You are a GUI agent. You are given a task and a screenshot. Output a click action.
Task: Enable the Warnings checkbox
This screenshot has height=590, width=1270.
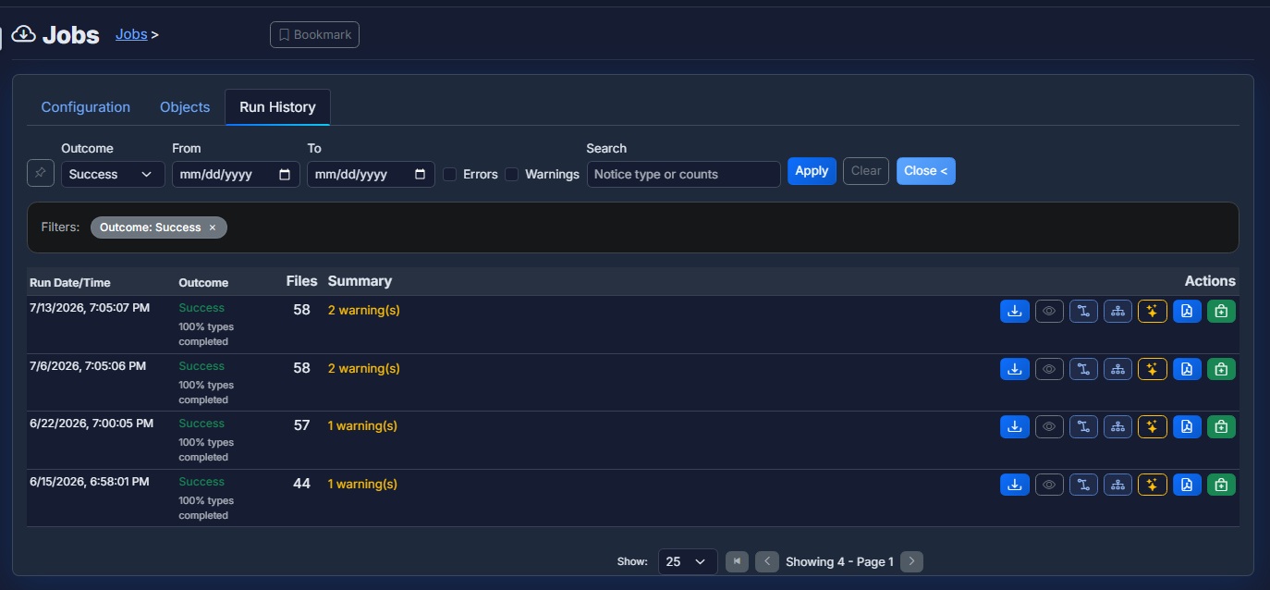[x=511, y=174]
